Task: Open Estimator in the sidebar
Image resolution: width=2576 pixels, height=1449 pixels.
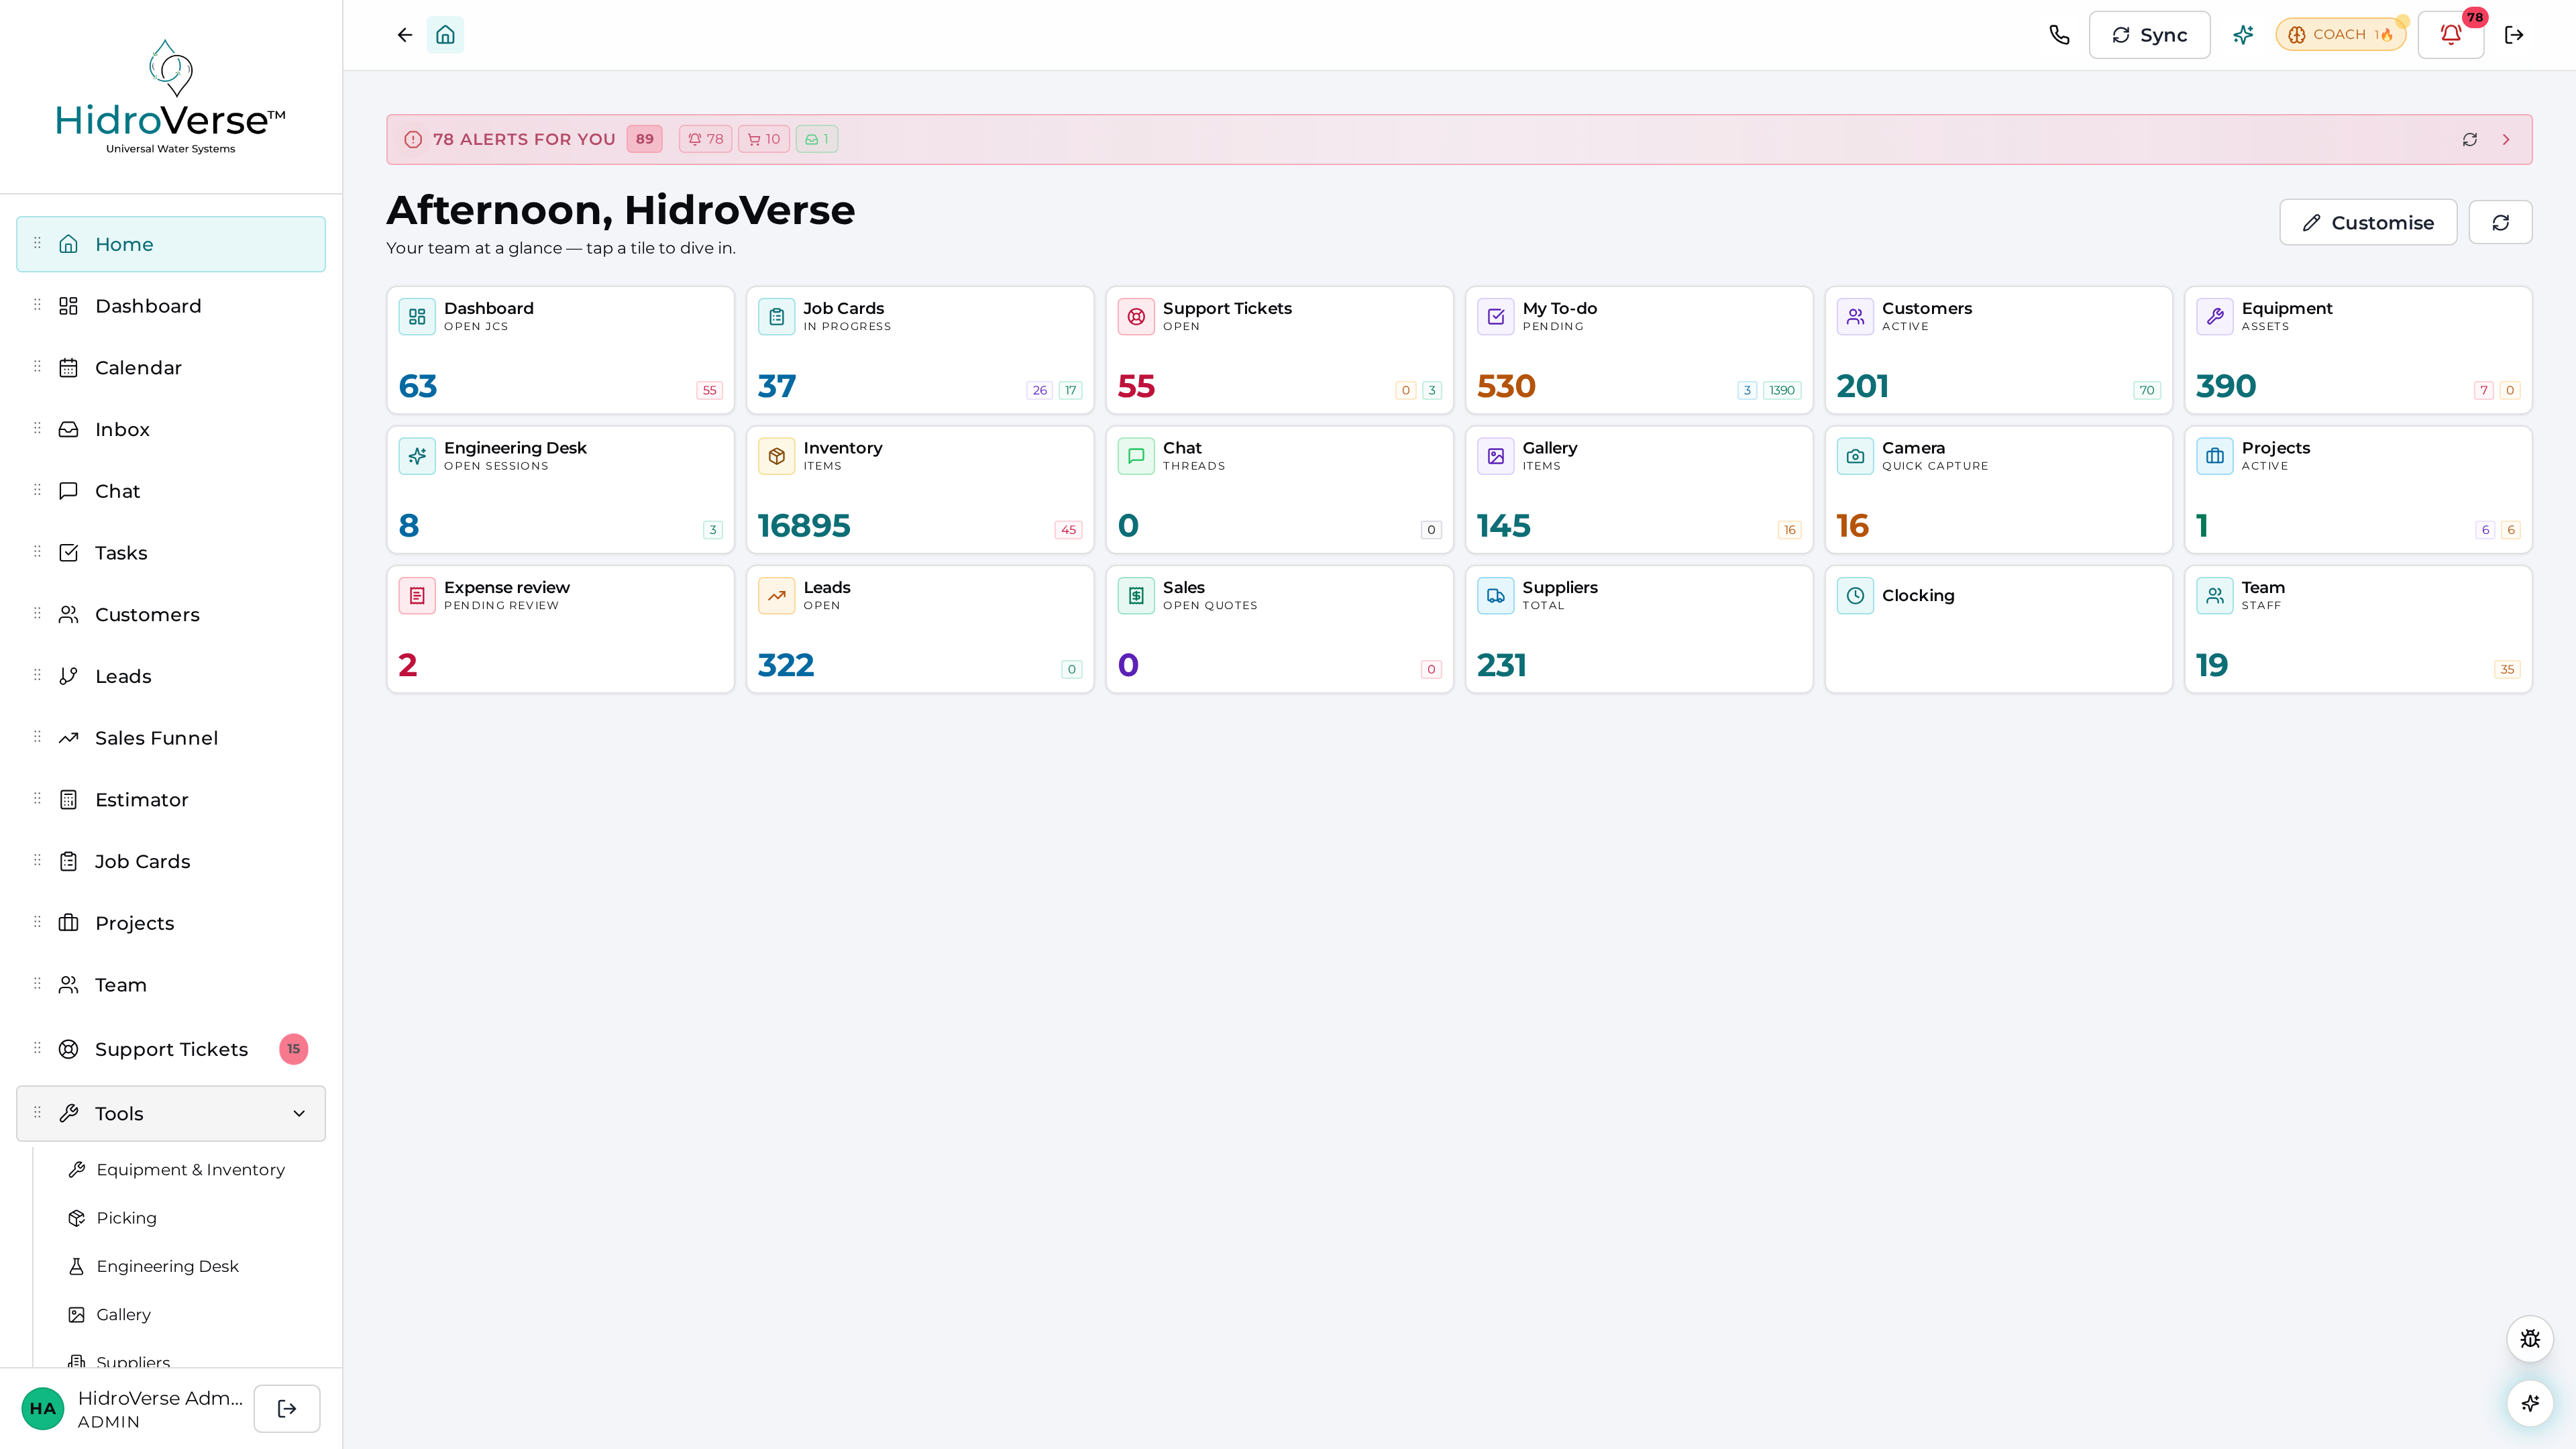Action: (171, 800)
